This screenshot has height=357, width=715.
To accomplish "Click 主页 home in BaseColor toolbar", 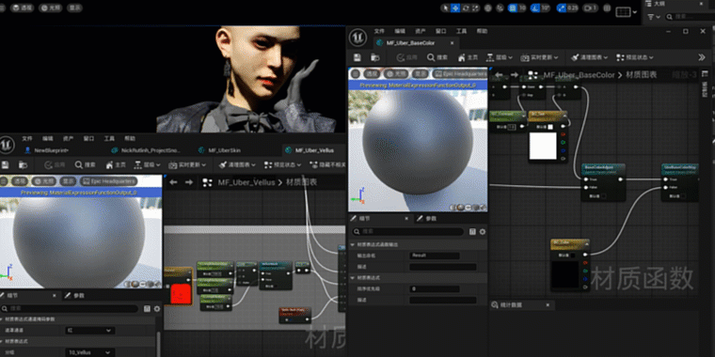I will tap(468, 57).
